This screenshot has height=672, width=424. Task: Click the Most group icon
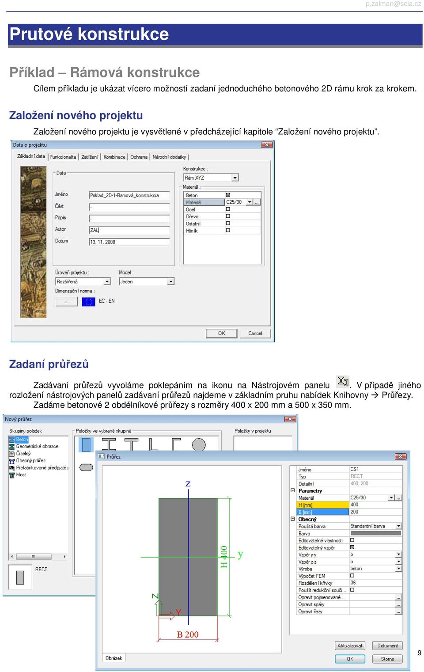pos(12,475)
